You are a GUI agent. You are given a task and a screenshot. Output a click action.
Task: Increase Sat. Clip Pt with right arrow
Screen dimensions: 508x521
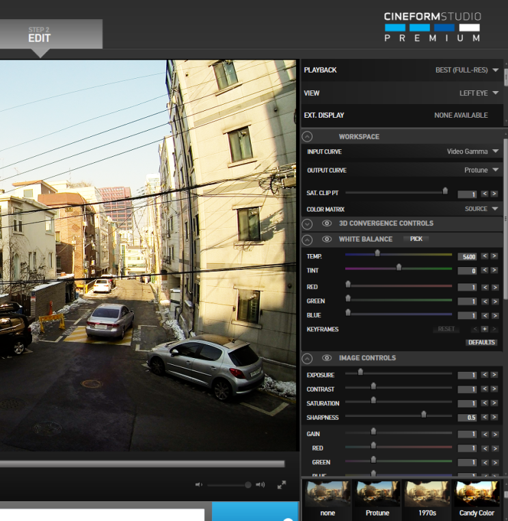(494, 193)
